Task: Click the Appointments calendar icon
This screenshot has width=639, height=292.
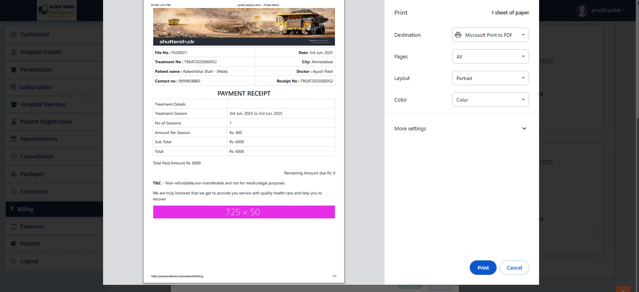Action: [x=14, y=139]
